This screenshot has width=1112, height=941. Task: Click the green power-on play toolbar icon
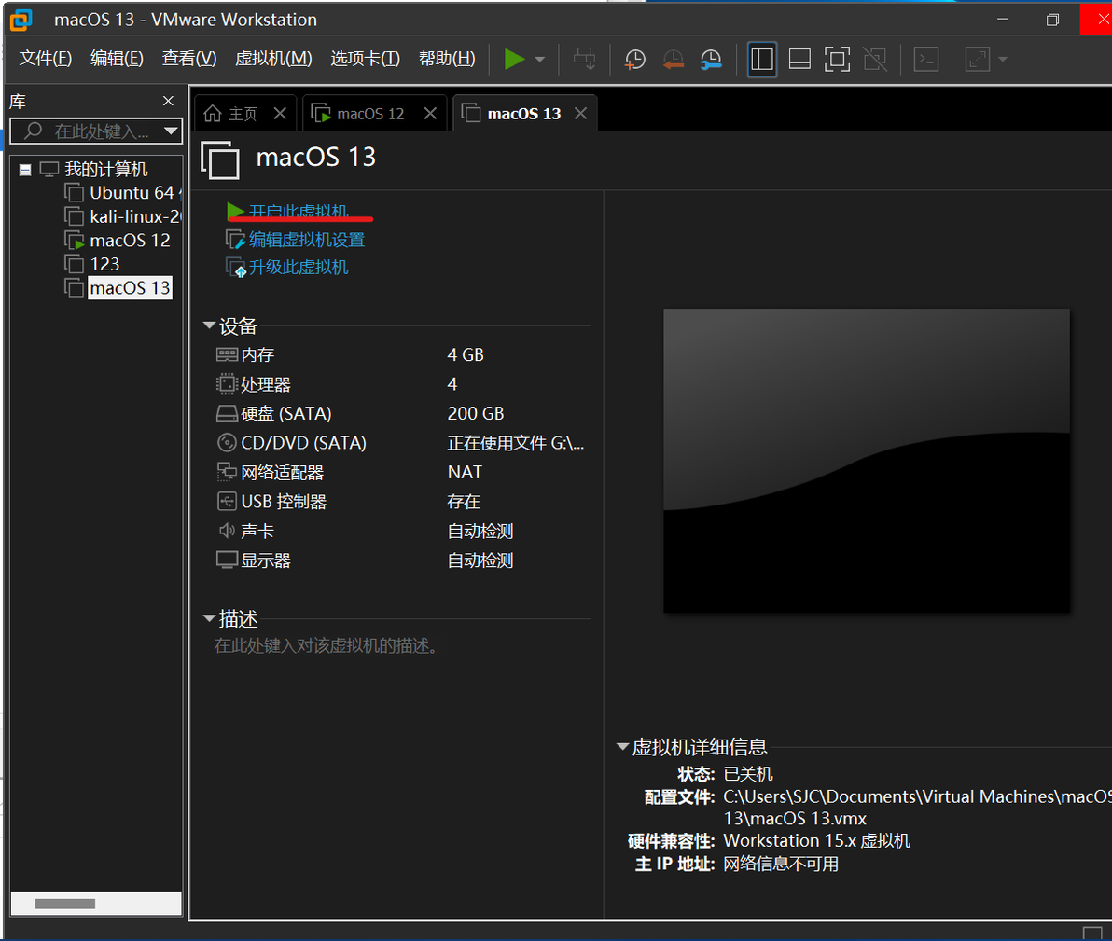coord(514,59)
